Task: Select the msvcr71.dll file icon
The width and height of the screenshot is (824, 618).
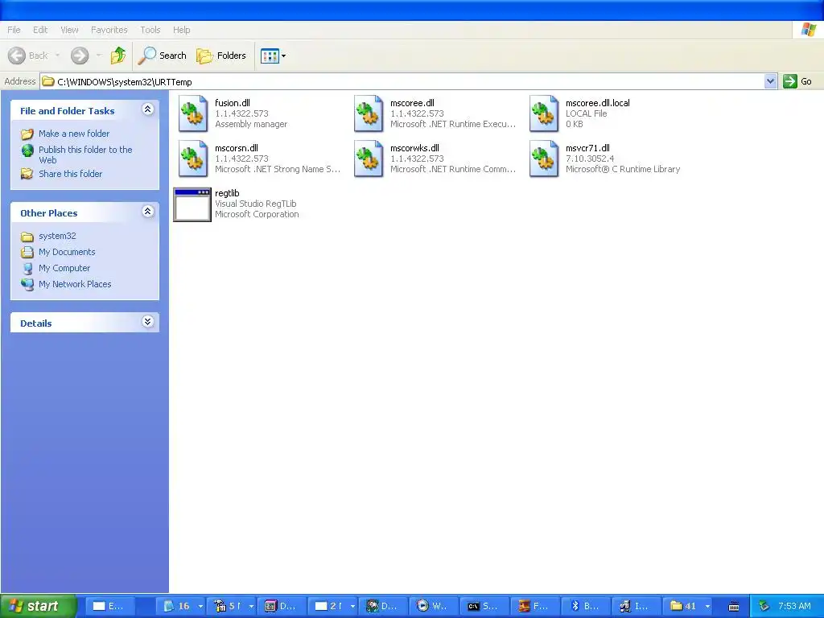Action: 544,159
